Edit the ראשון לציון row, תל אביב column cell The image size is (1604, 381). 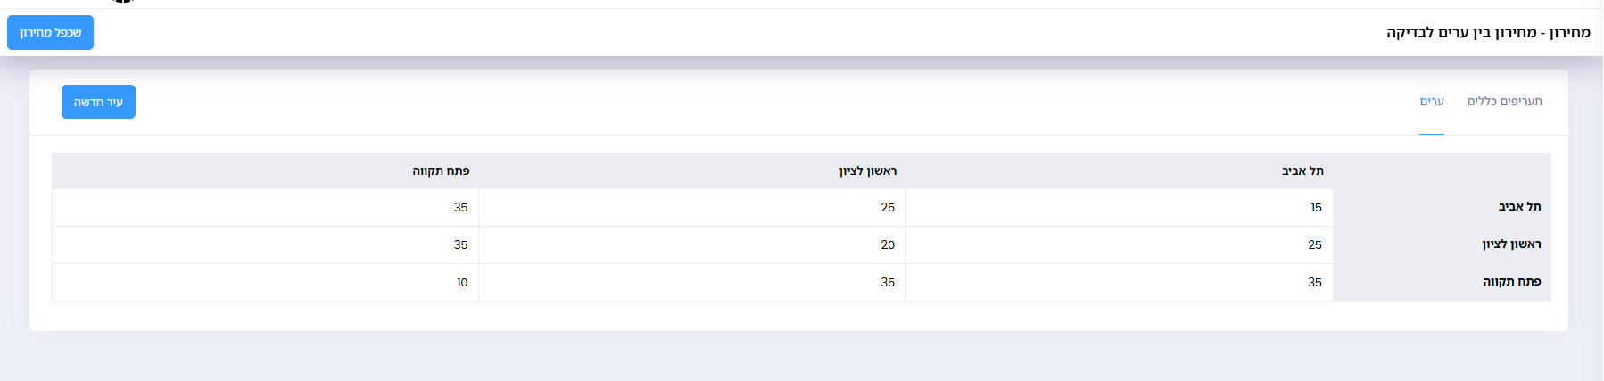(1120, 244)
